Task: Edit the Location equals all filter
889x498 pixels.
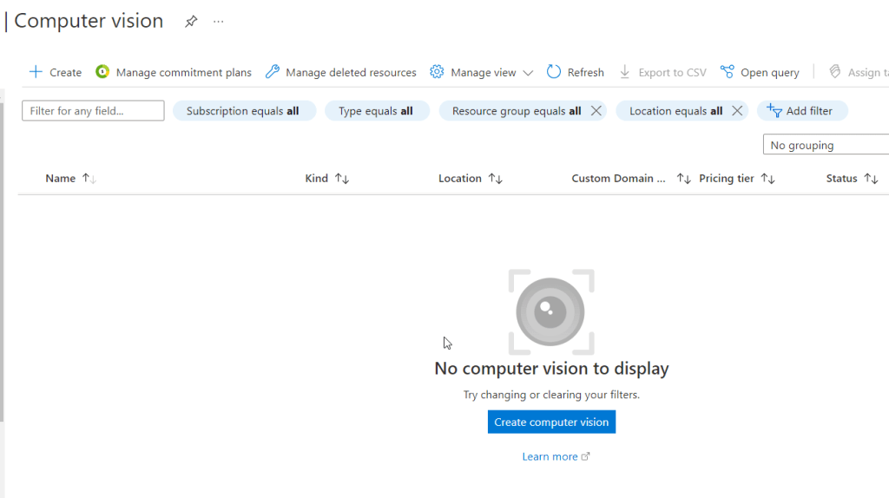Action: click(x=675, y=110)
